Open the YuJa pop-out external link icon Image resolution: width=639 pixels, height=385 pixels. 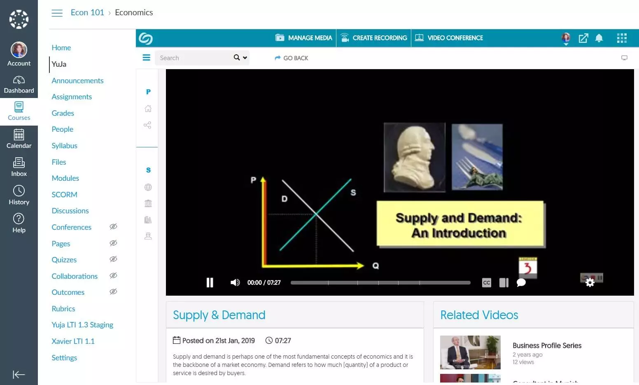coord(583,38)
